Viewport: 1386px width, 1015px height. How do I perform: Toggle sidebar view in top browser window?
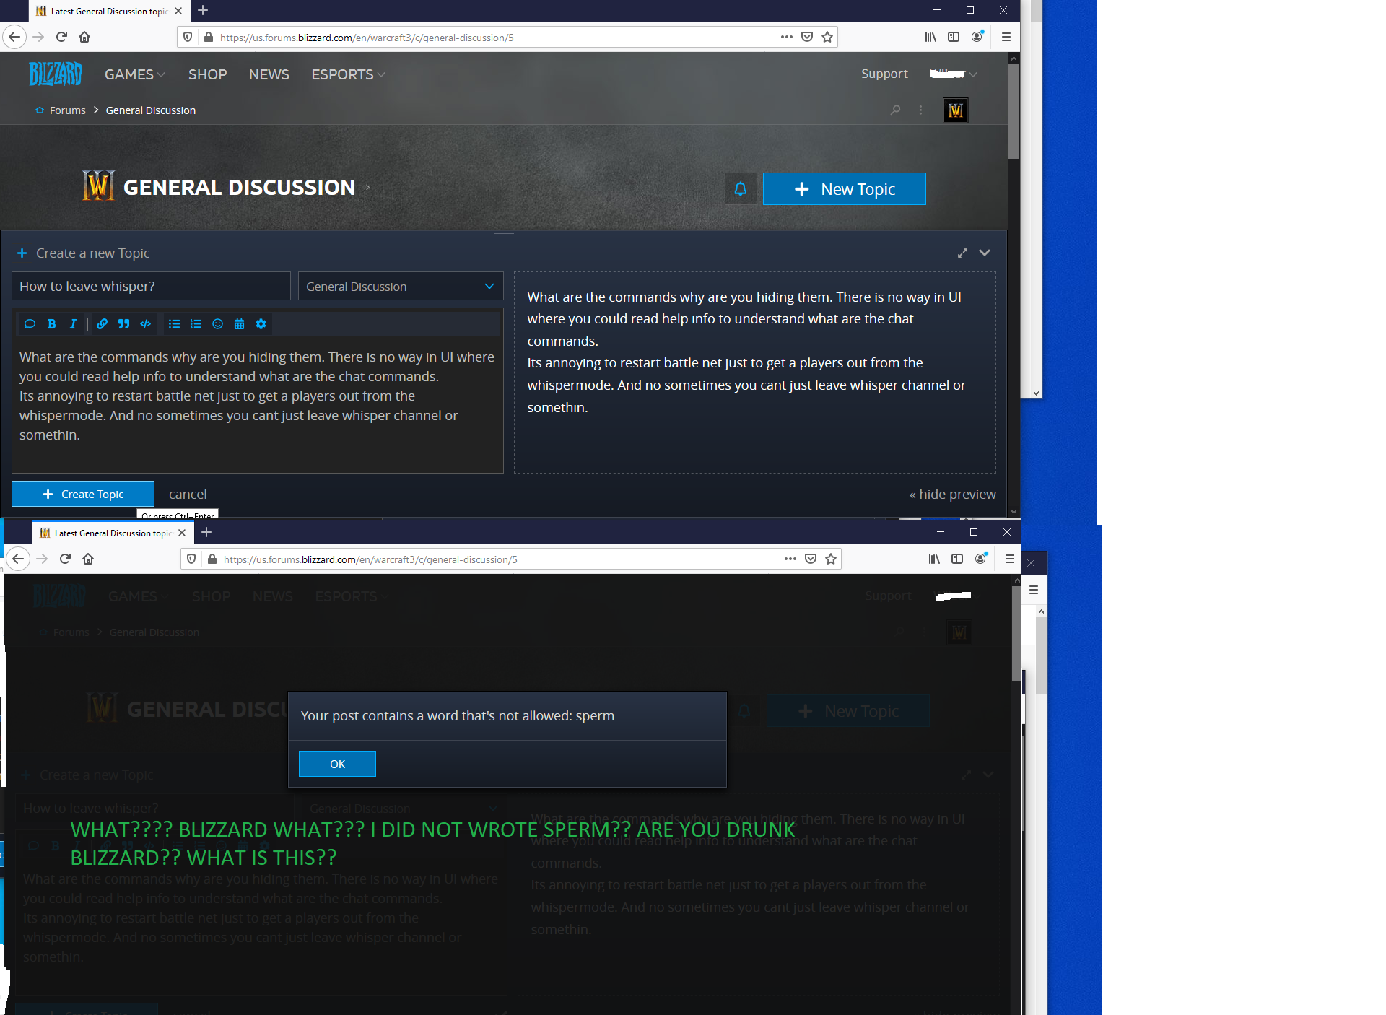pyautogui.click(x=954, y=37)
